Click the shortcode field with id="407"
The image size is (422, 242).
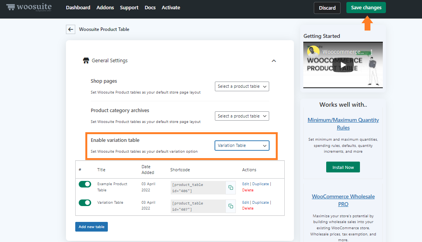tap(198, 206)
